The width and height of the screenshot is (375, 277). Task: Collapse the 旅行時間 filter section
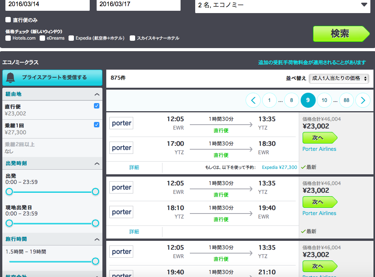pos(97,239)
